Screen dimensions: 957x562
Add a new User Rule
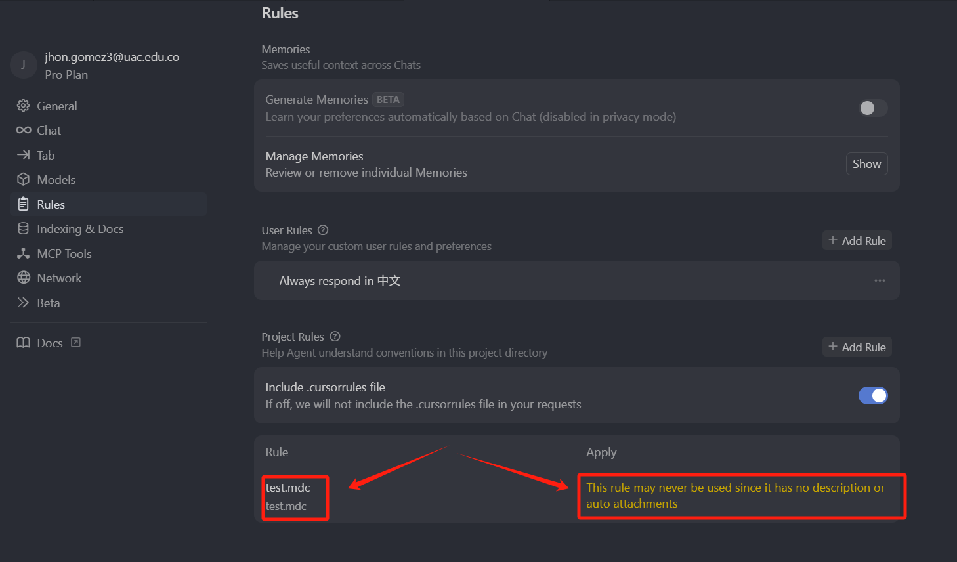tap(857, 240)
